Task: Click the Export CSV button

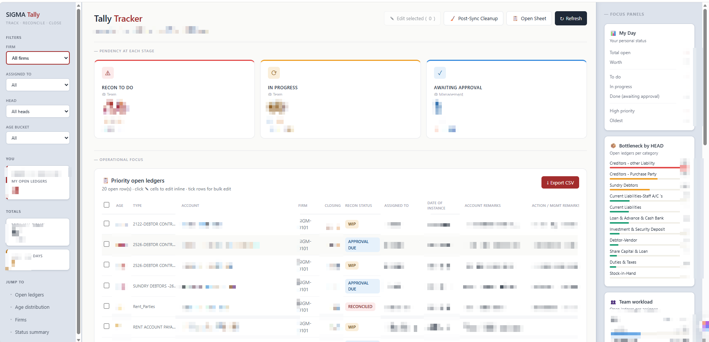Action: point(560,183)
